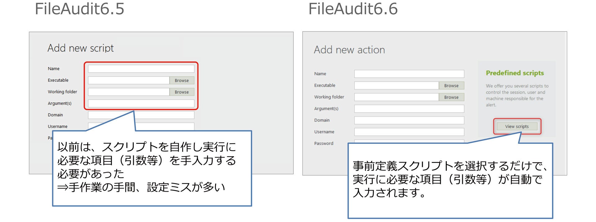Open View scripts under Predefined scripts
This screenshot has height=222, width=596.
point(517,126)
